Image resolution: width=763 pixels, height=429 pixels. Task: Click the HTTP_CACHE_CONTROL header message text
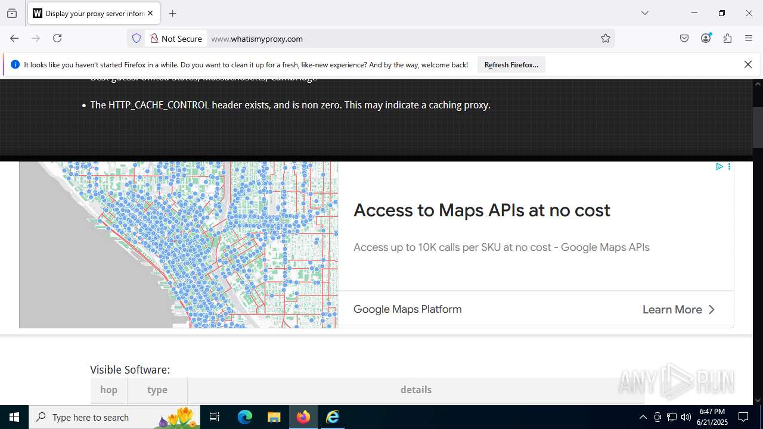tap(290, 105)
